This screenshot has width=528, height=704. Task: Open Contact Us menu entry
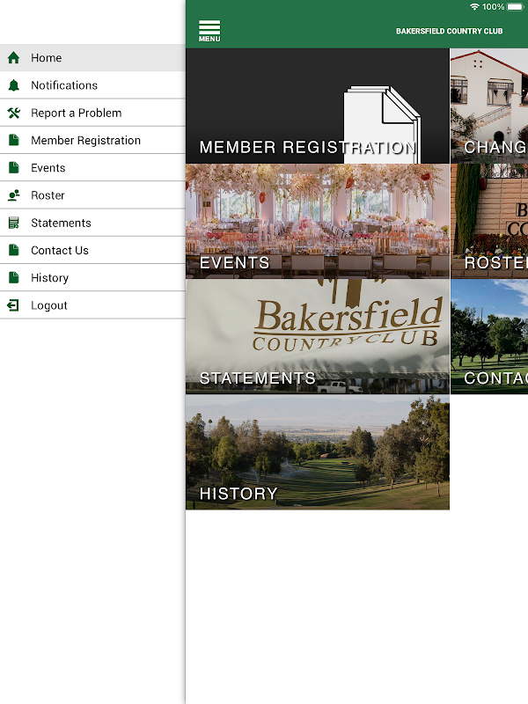click(x=92, y=250)
